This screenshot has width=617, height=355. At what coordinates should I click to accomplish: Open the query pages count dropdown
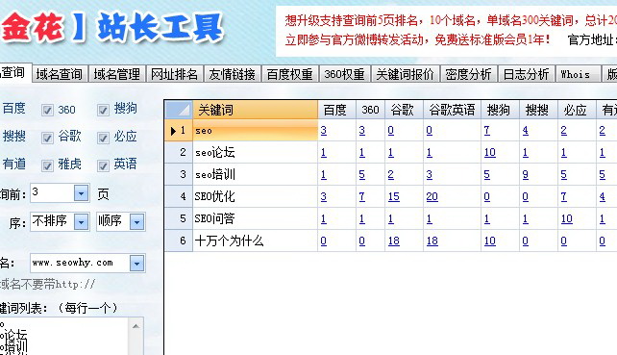(81, 193)
